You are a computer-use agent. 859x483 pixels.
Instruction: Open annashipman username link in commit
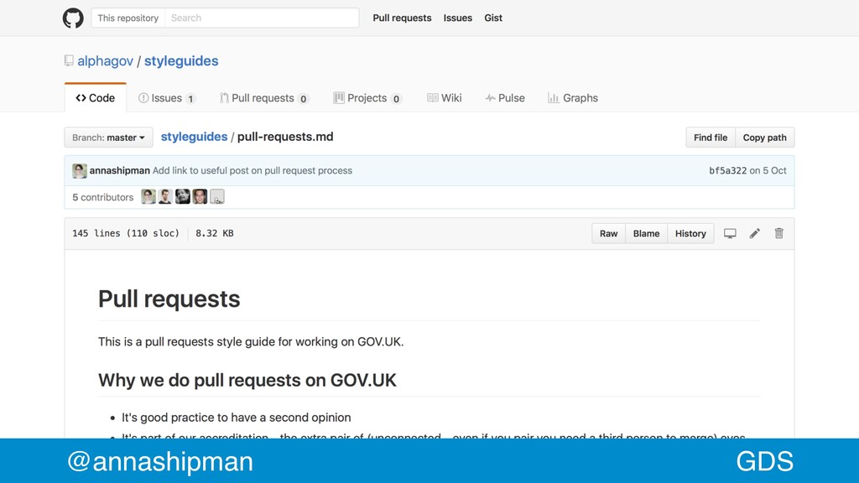point(119,170)
